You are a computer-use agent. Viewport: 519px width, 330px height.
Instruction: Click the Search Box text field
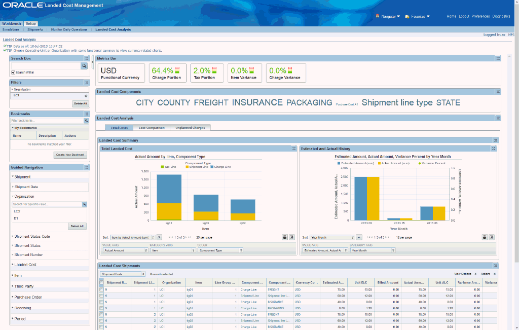pyautogui.click(x=46, y=66)
